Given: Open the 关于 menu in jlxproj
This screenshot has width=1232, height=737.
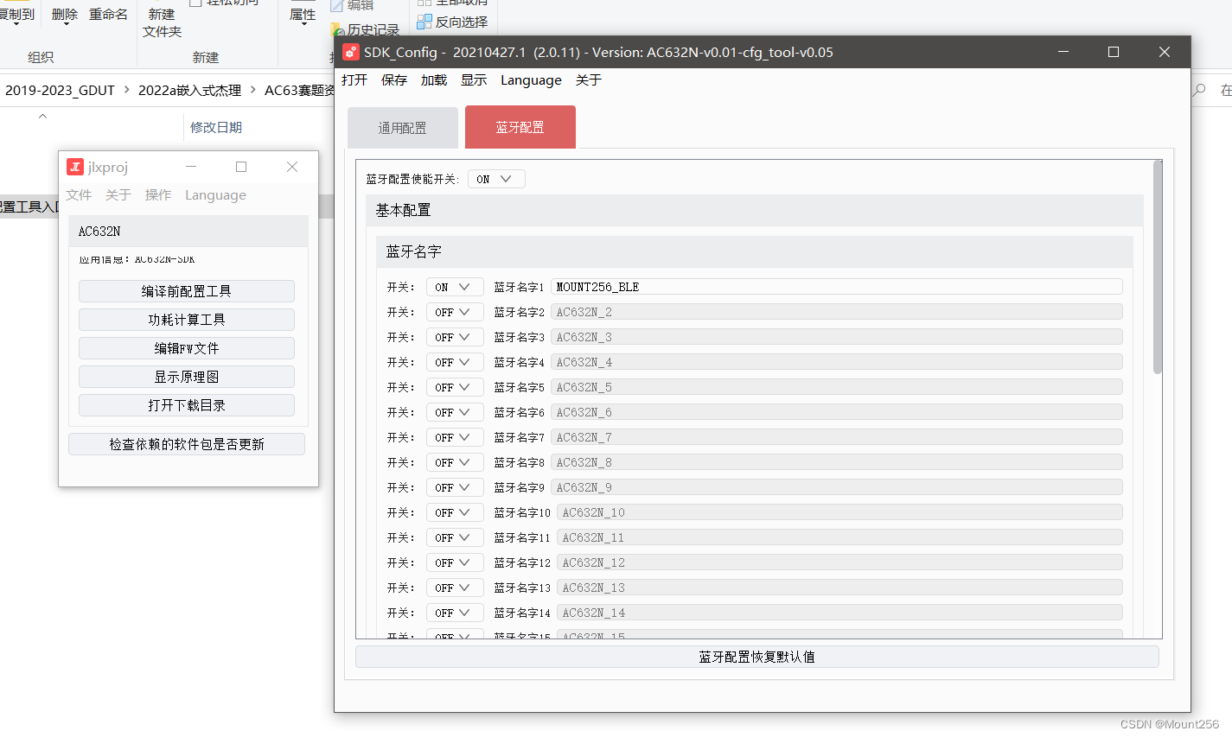Looking at the screenshot, I should [118, 195].
